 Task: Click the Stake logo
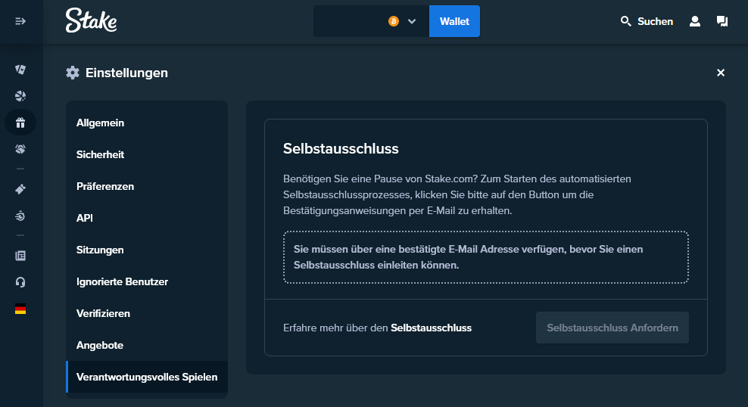[x=91, y=20]
